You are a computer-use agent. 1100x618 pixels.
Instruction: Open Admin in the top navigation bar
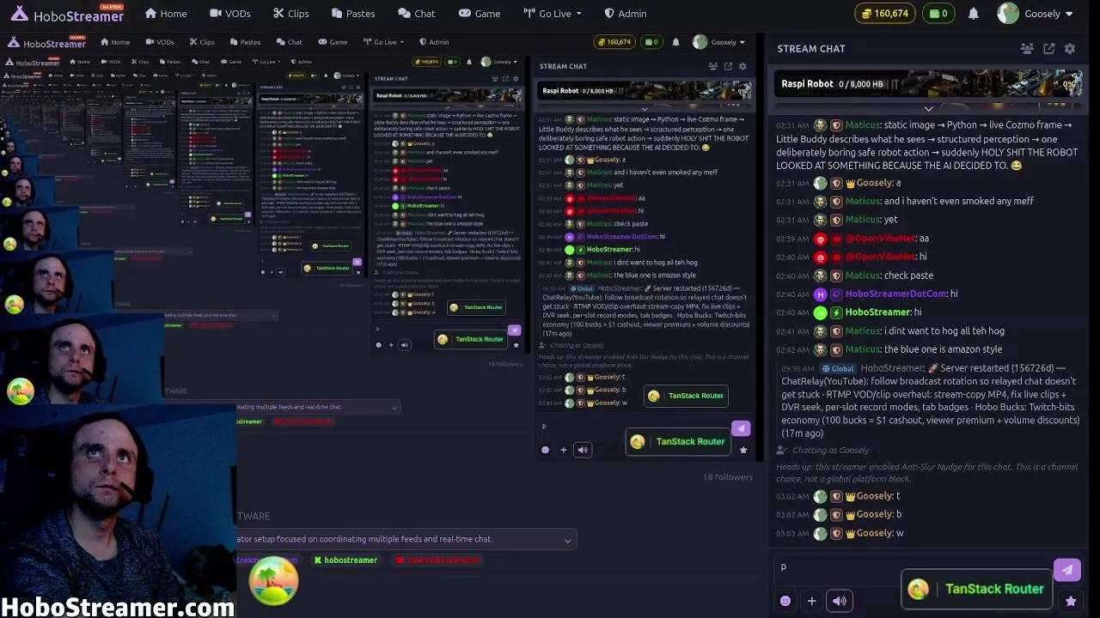[626, 14]
